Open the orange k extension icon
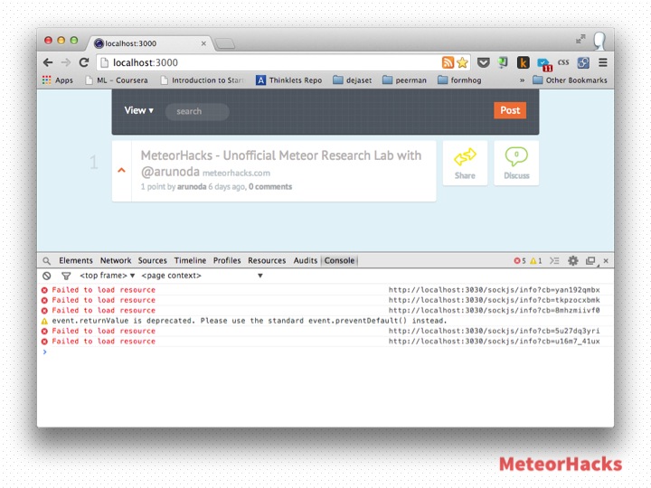The height and width of the screenshot is (488, 651). pos(524,62)
